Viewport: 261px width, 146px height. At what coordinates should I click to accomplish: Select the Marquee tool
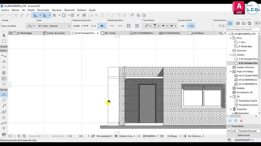[4, 41]
